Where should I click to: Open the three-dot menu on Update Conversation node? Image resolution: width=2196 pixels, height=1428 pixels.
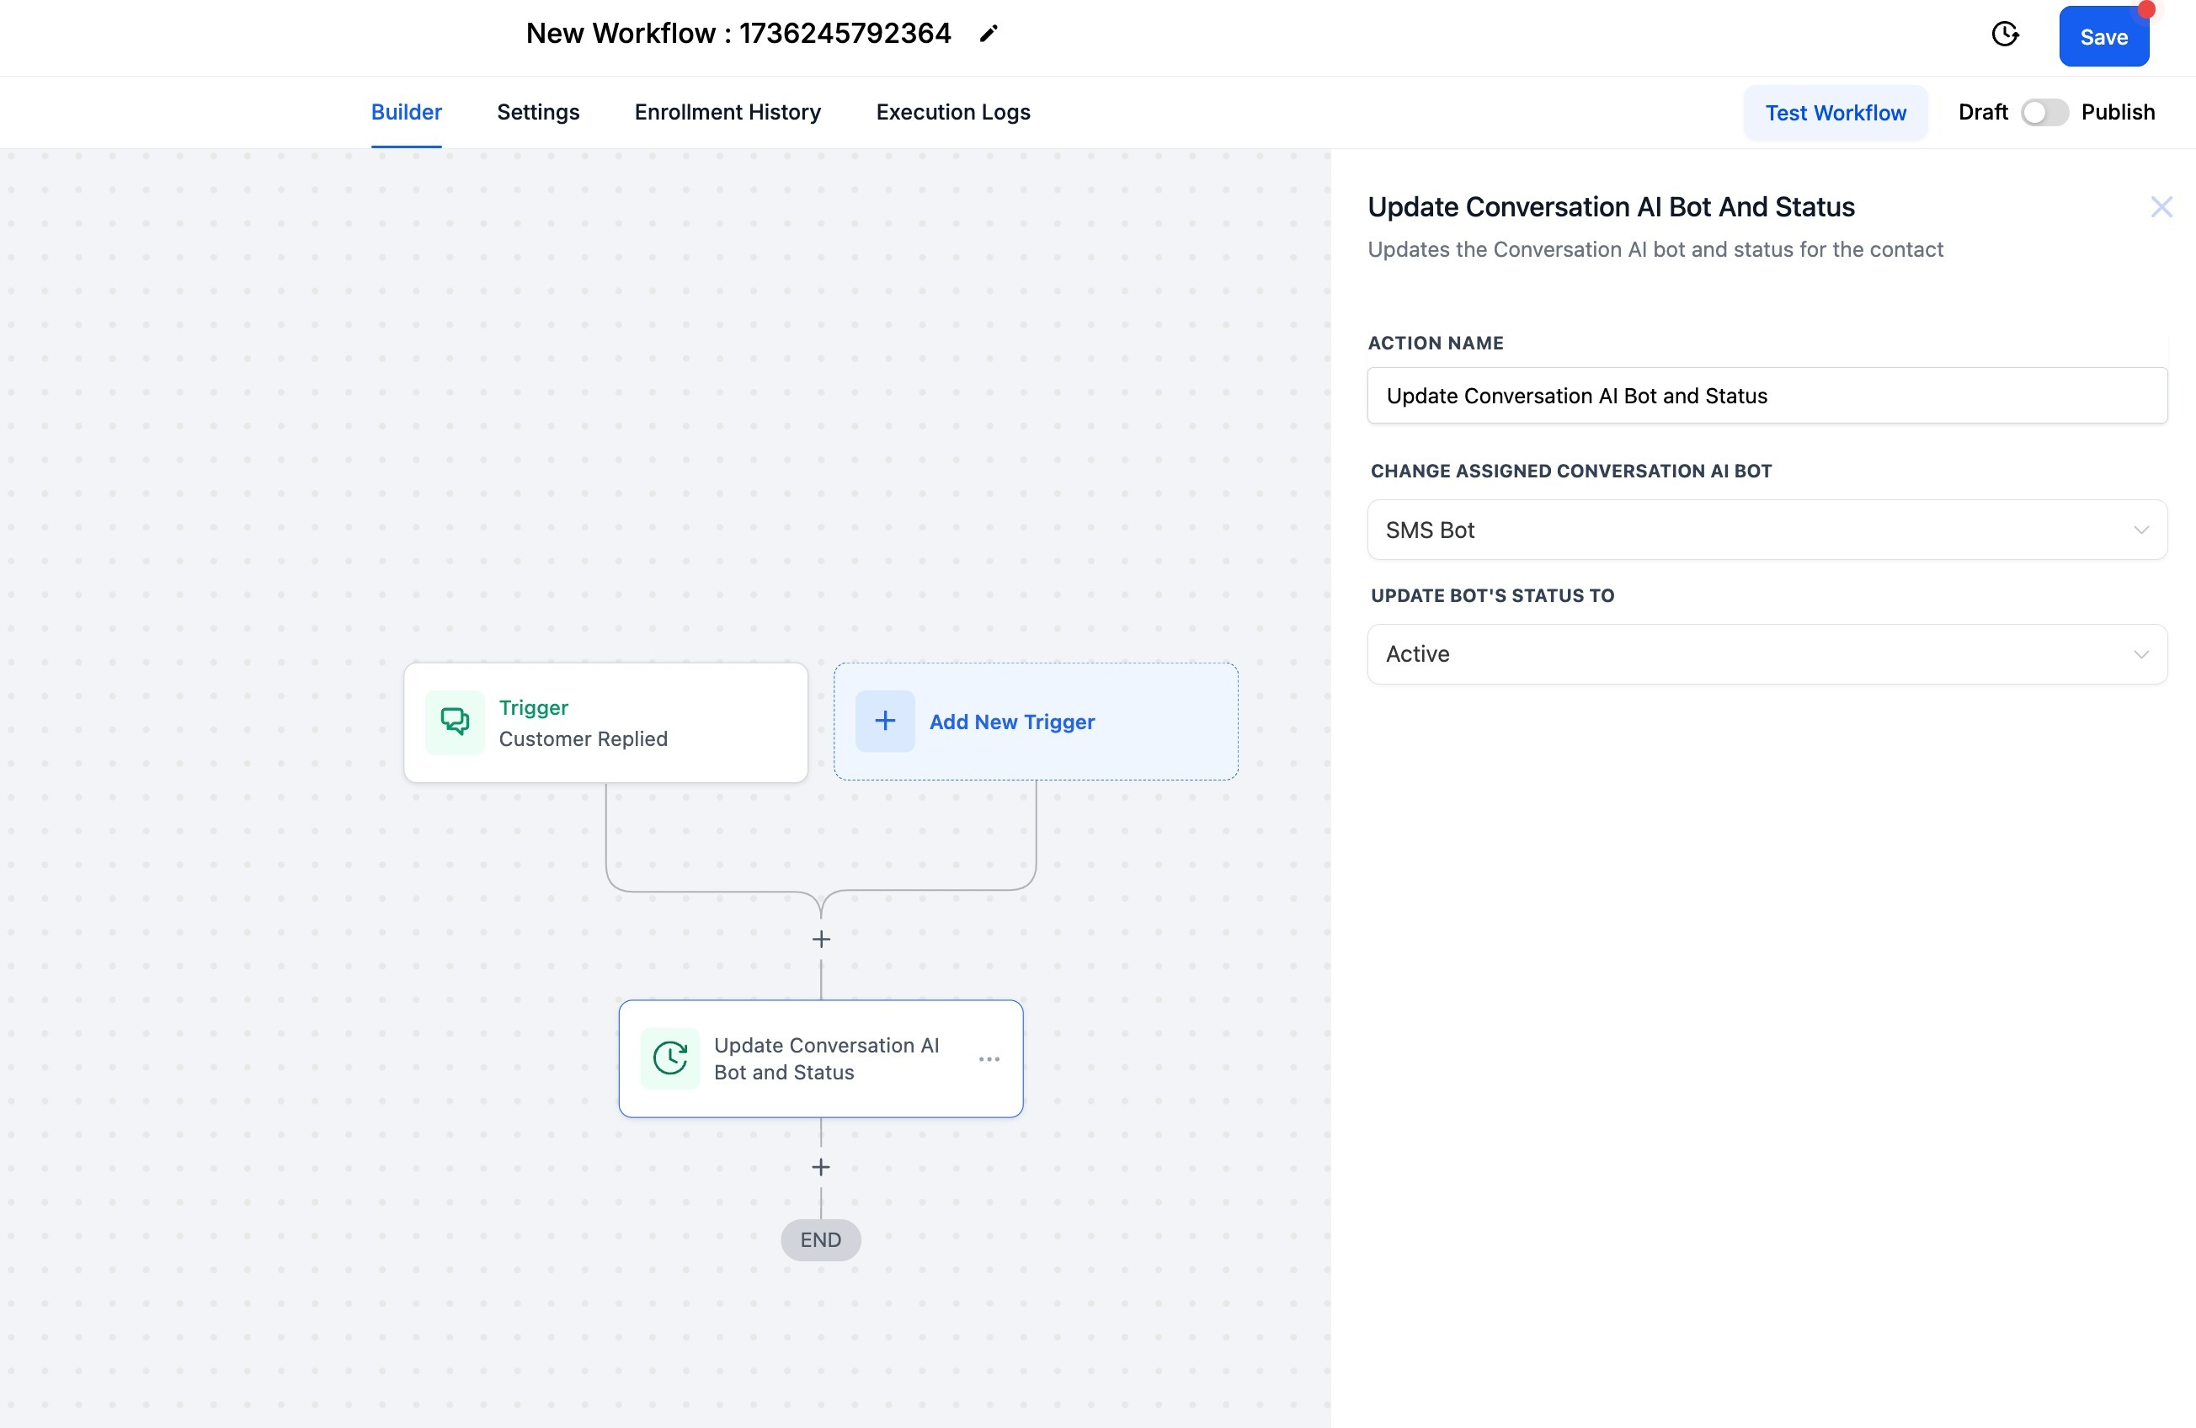(989, 1059)
